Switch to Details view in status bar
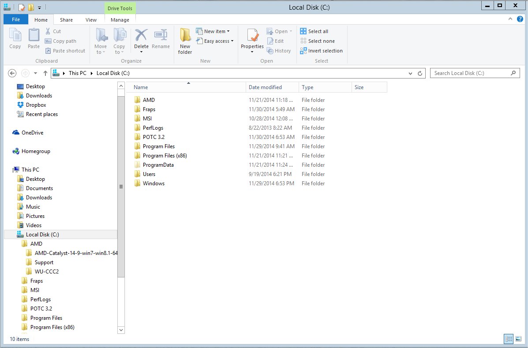This screenshot has width=528, height=348. 509,339
